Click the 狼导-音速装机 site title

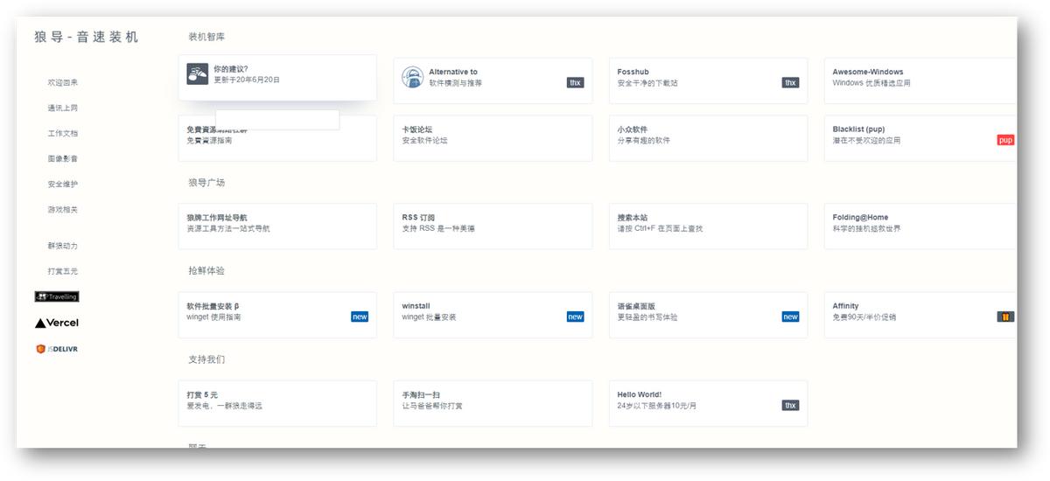[87, 37]
